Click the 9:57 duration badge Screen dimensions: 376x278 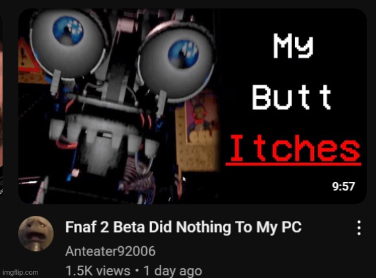point(344,186)
